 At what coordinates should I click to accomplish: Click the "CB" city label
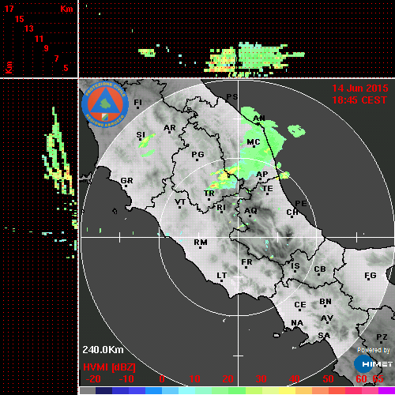320,269
